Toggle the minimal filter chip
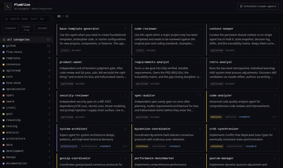 42,28
